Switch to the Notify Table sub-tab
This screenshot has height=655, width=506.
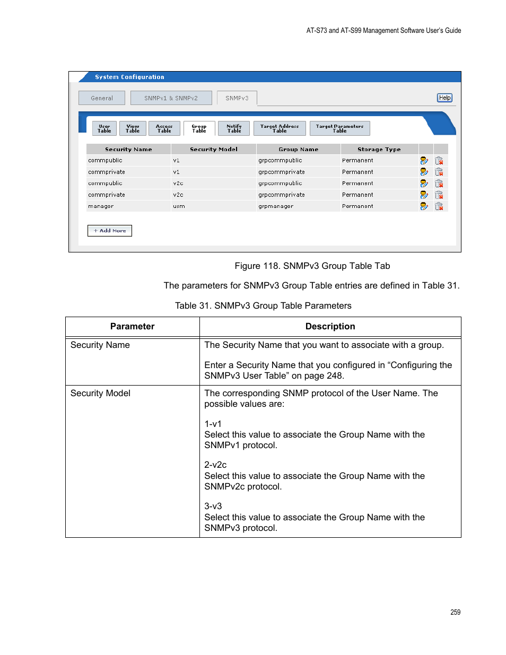click(234, 128)
